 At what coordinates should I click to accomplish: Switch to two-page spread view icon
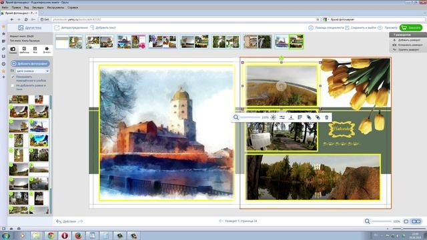click(x=416, y=221)
